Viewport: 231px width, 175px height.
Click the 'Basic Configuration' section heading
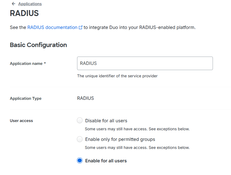(x=38, y=45)
